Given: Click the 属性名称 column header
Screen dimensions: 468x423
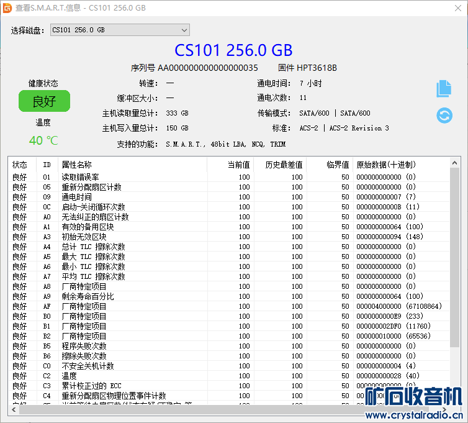Looking at the screenshot, I should pyautogui.click(x=133, y=165).
